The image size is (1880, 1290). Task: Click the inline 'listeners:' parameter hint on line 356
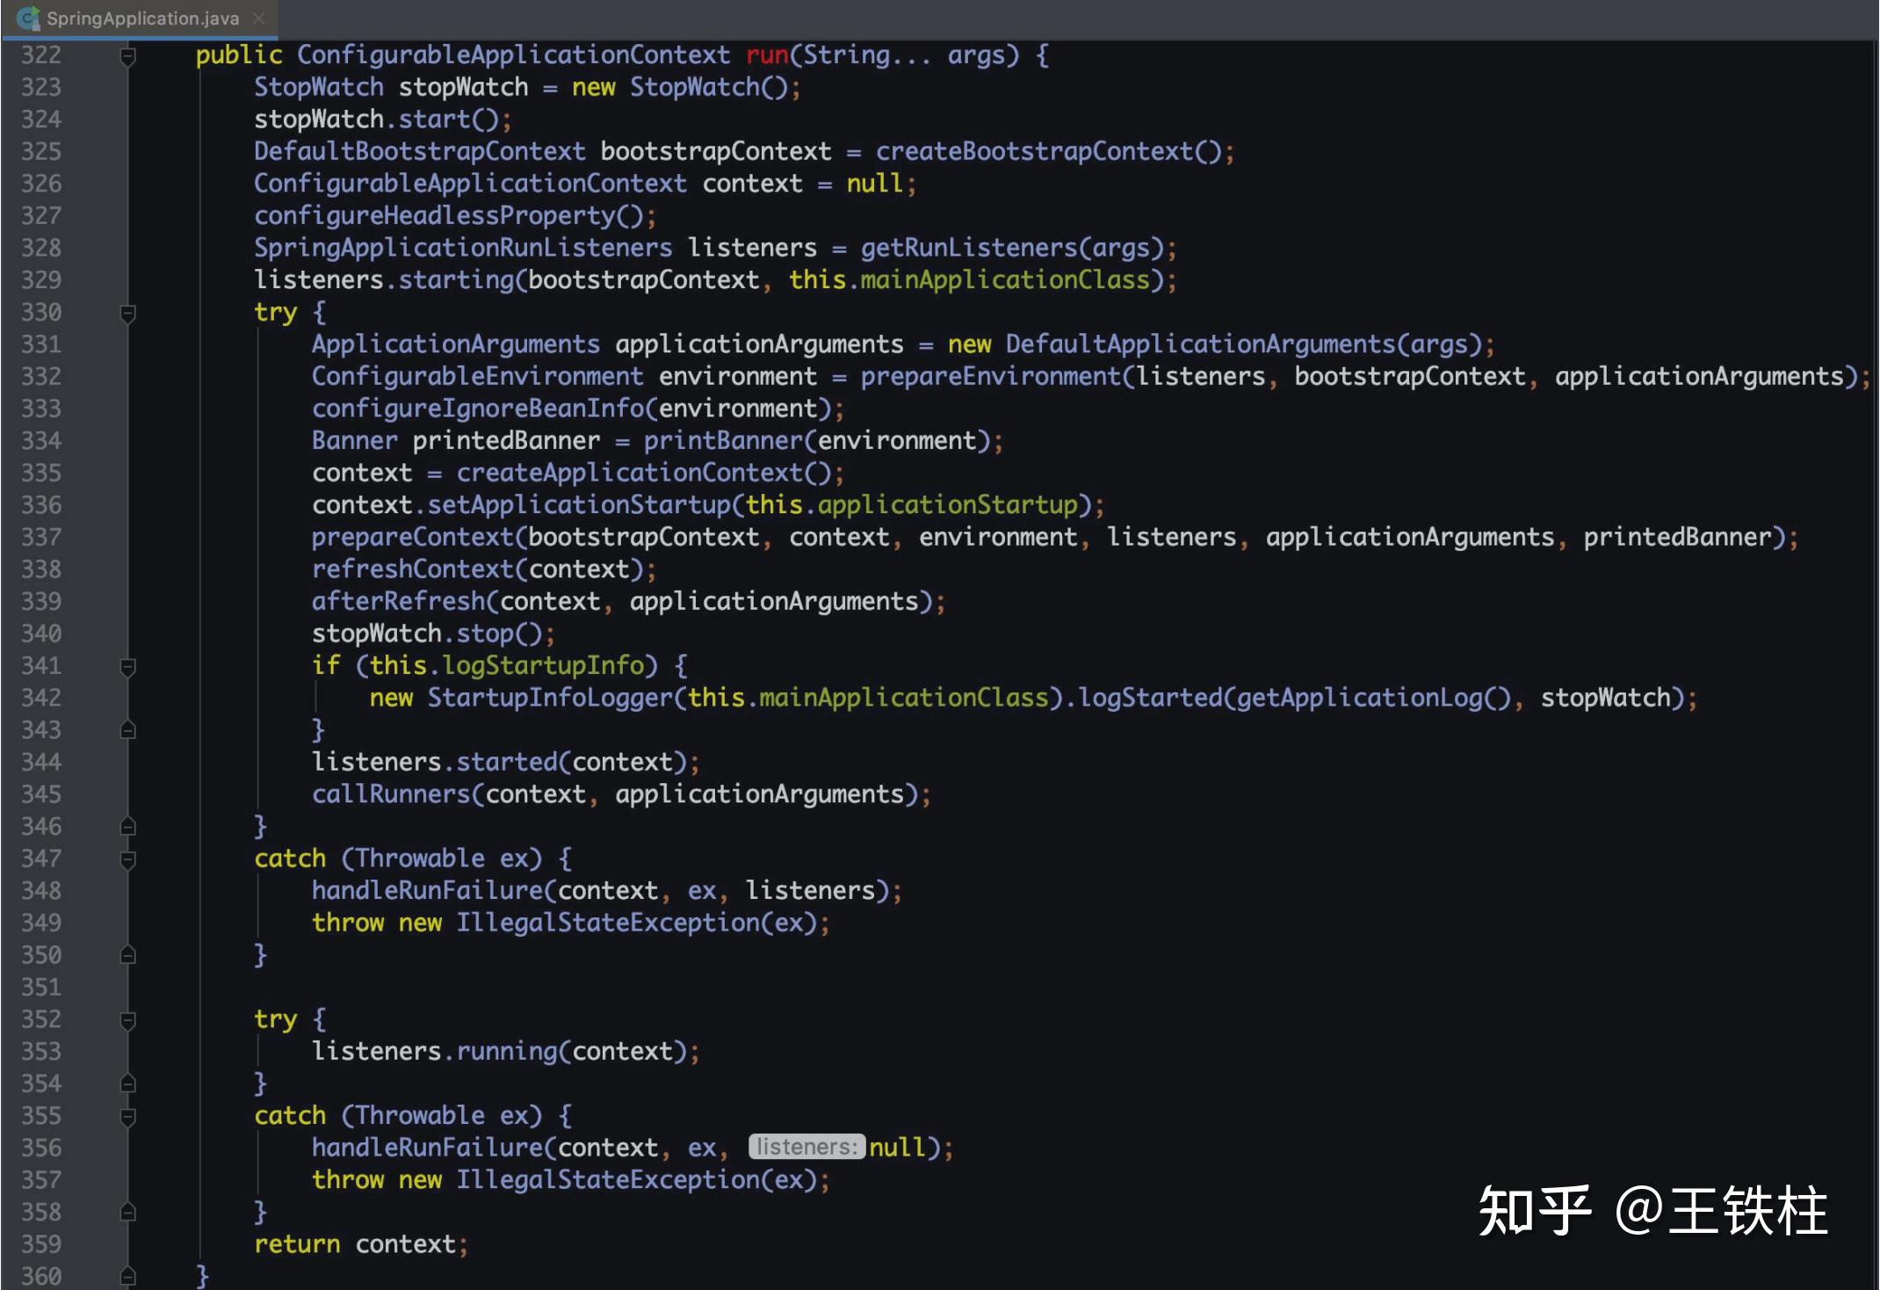pos(806,1147)
